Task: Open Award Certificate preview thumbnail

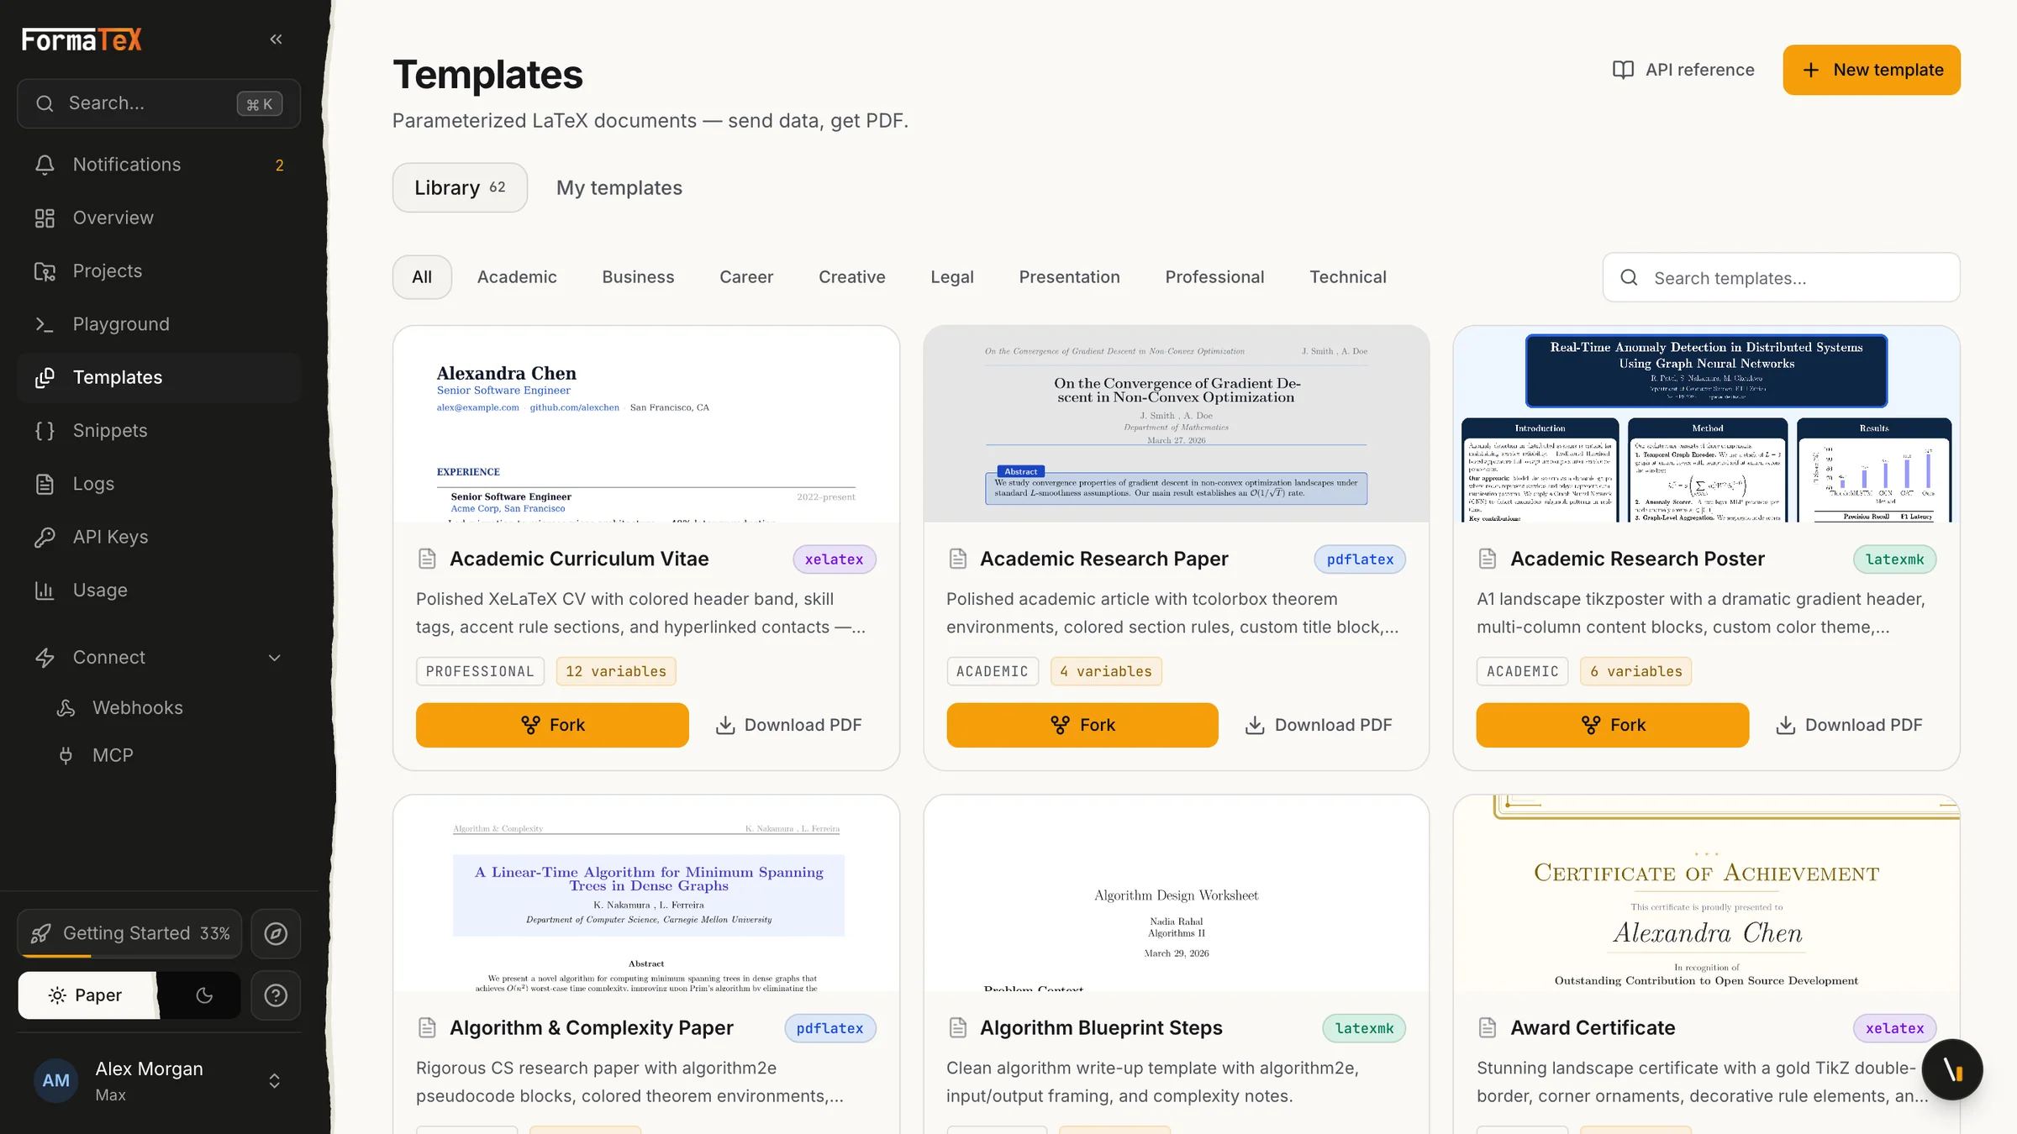Action: (x=1707, y=893)
